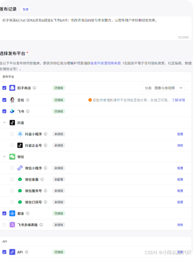The image size is (193, 258).
Task: Open the 分类 图像与音视频 dropdown
Action: click(163, 88)
